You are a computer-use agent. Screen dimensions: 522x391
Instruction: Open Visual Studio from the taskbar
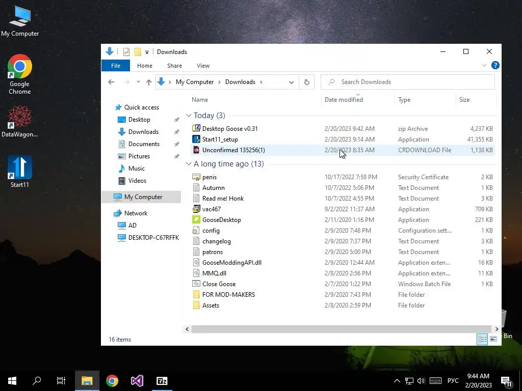point(137,381)
